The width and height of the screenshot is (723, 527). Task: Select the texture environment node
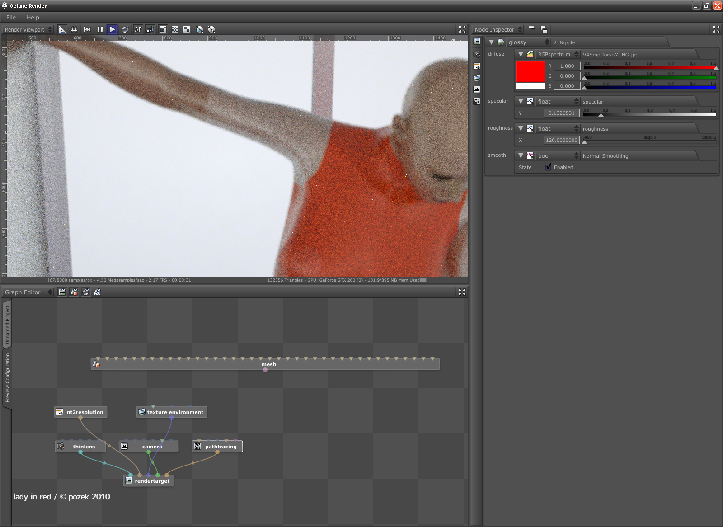pos(172,412)
